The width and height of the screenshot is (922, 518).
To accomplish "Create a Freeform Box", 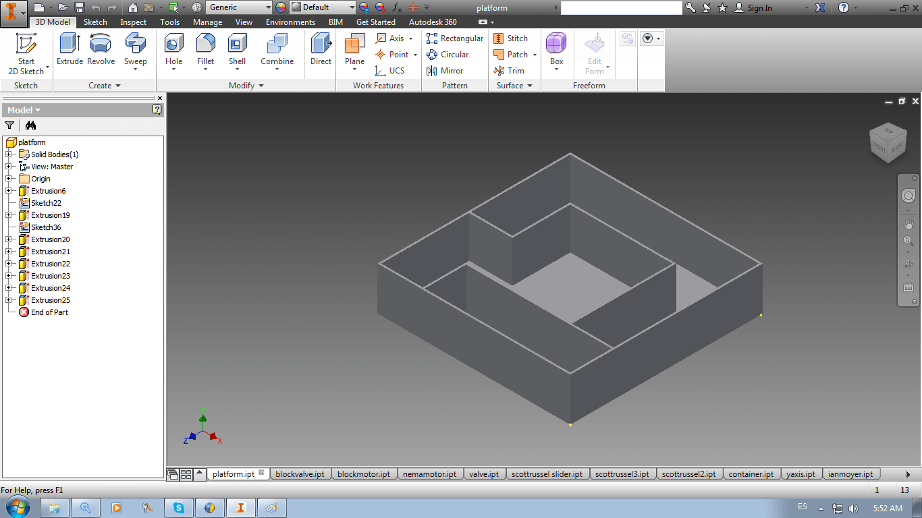I will coord(556,53).
